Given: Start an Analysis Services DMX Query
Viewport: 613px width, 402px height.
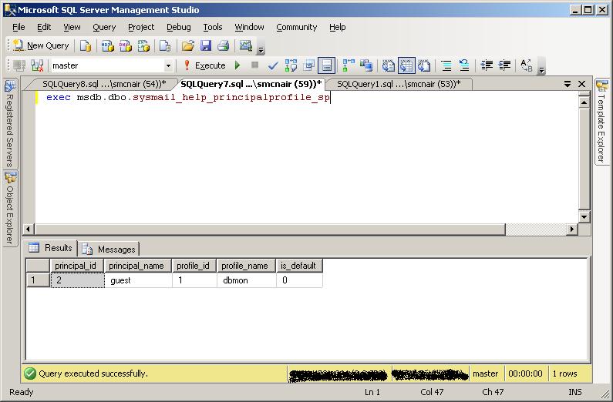Looking at the screenshot, I should [x=126, y=45].
